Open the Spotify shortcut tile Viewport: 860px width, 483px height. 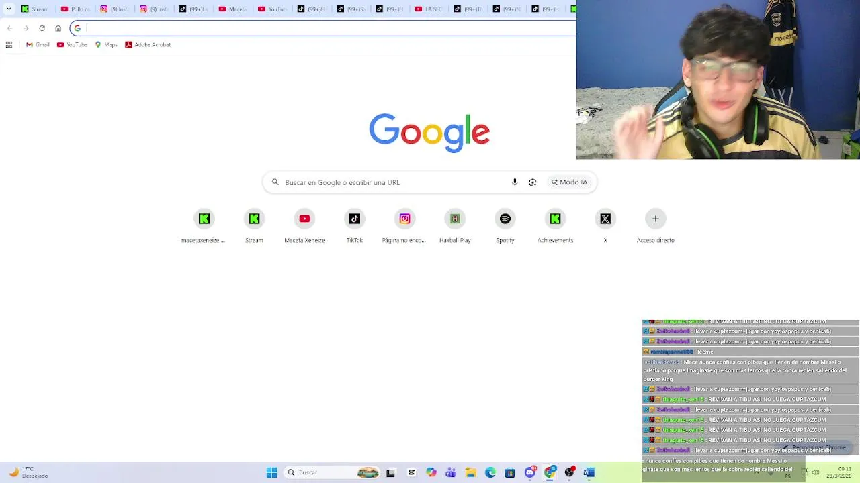505,226
